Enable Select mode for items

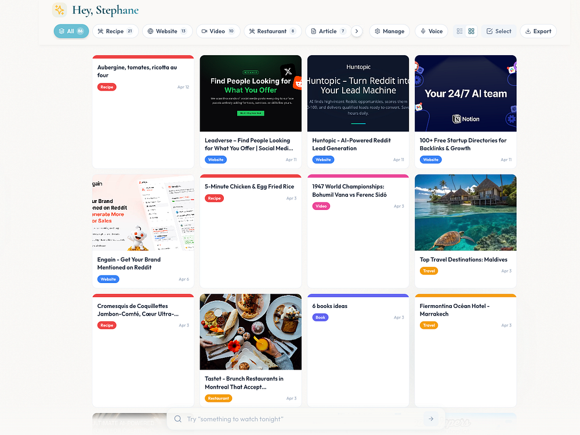[499, 31]
